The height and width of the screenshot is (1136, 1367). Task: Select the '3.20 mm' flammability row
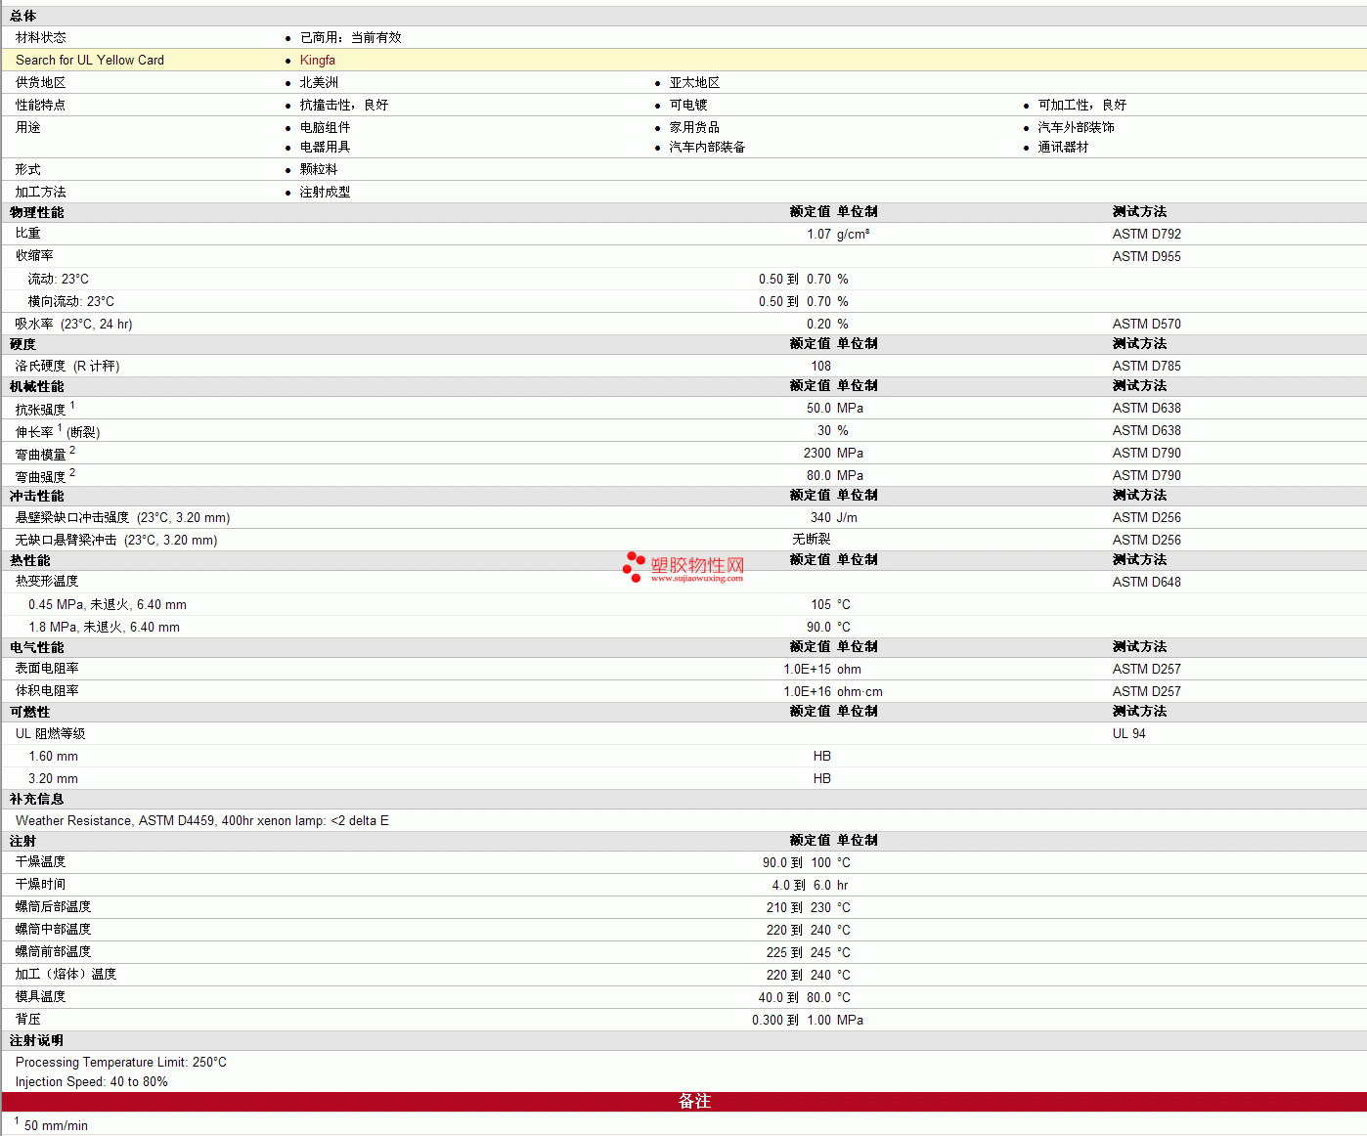tap(683, 778)
